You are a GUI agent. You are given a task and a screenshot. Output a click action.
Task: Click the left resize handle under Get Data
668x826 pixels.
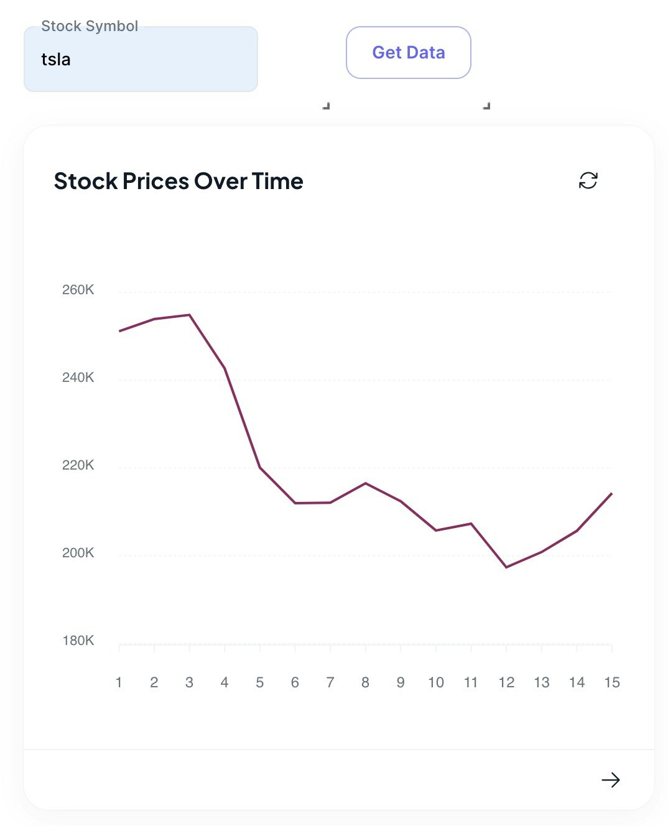[x=326, y=106]
